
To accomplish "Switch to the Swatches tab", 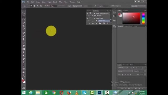I will pyautogui.click(x=125, y=11).
